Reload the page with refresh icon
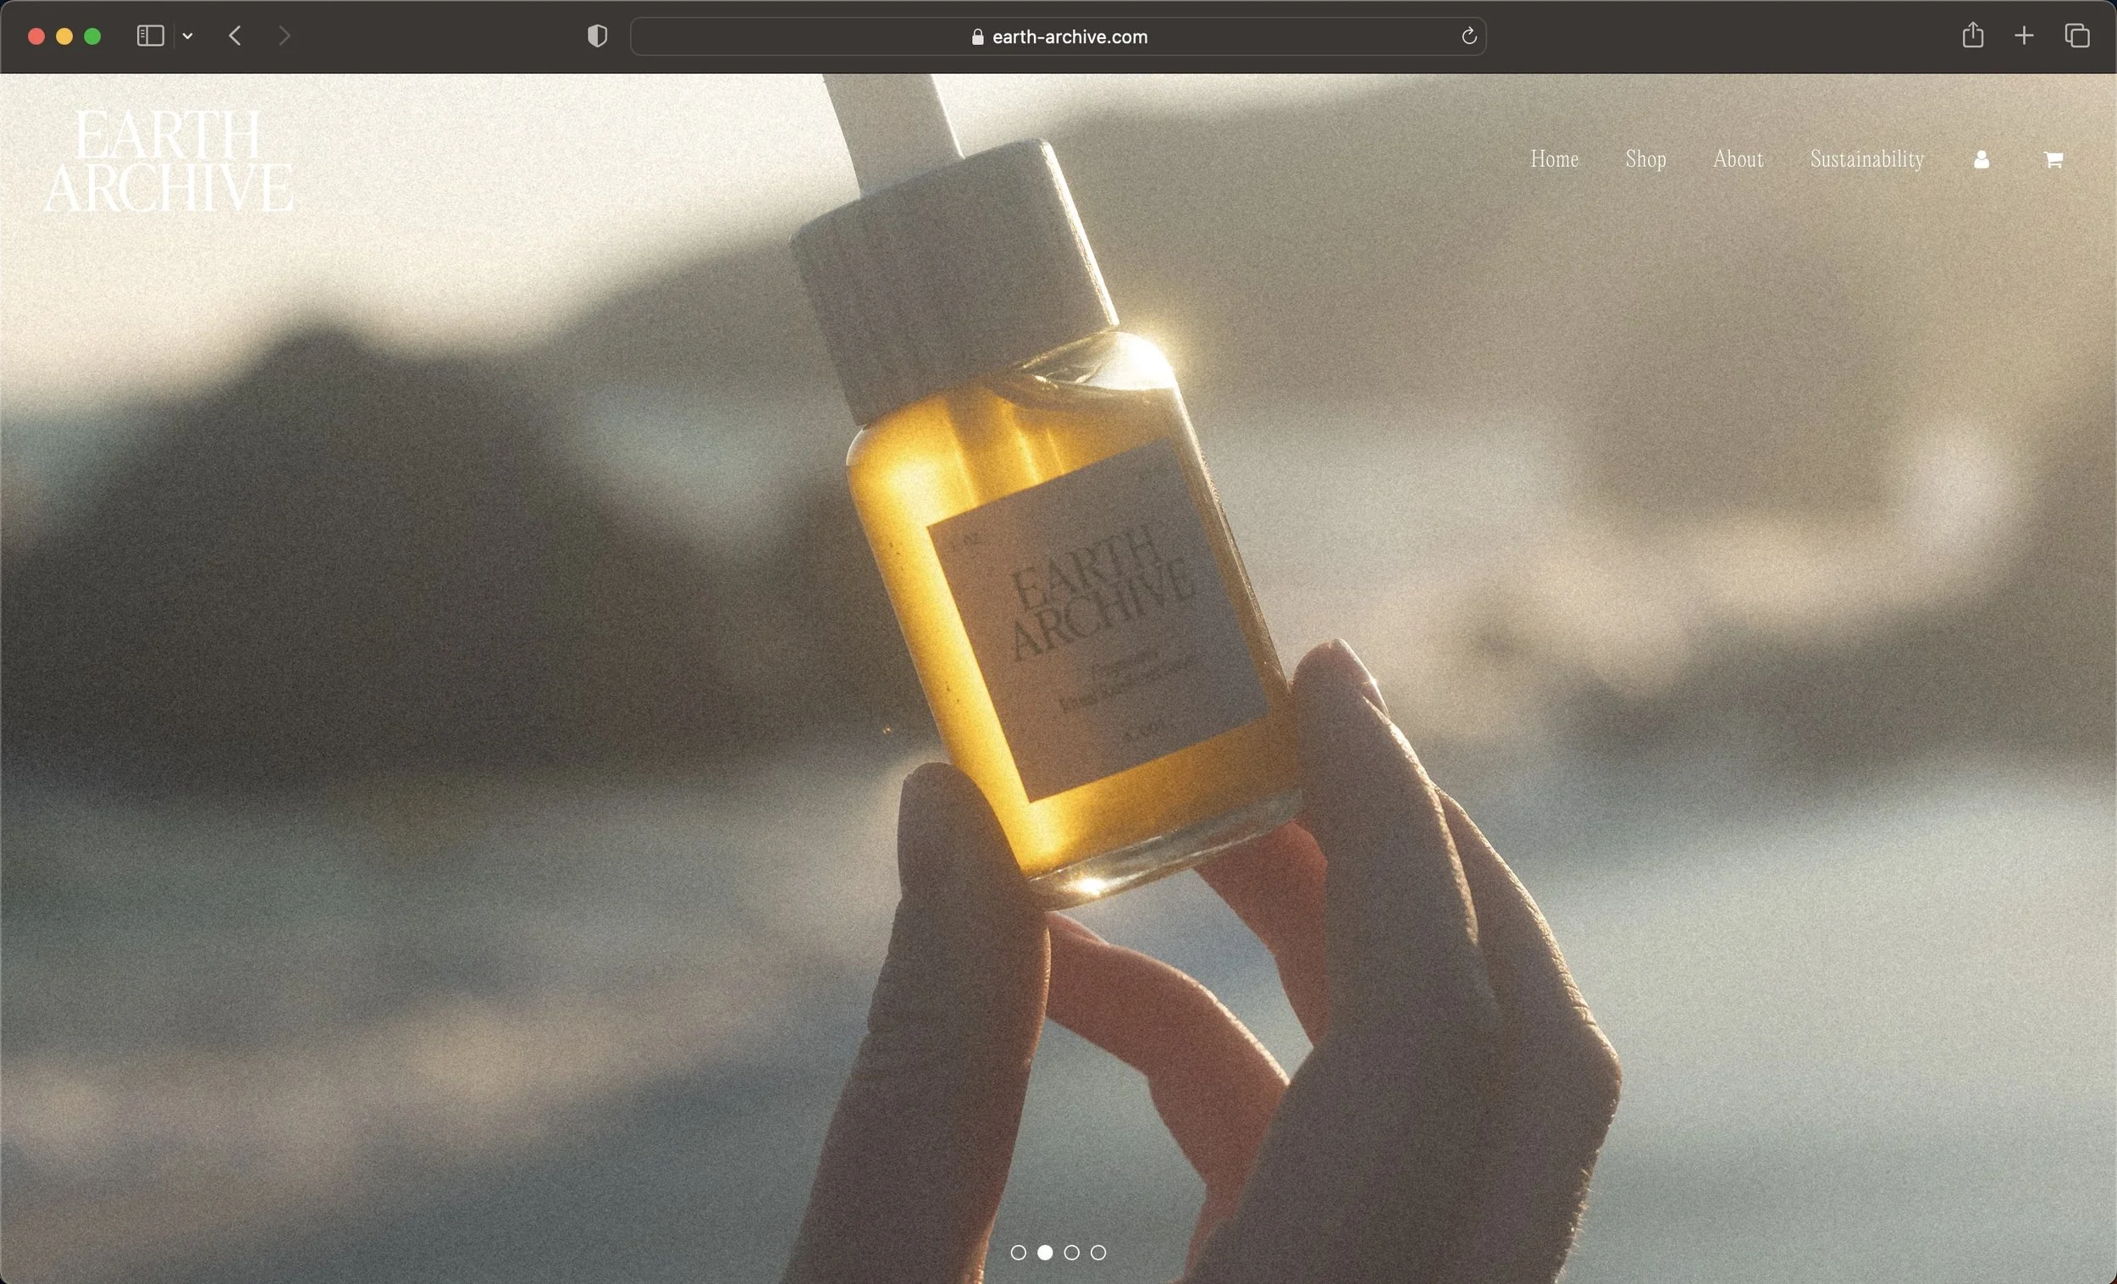Image resolution: width=2117 pixels, height=1284 pixels. click(1468, 36)
